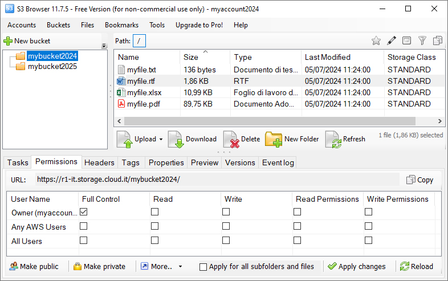
Task: Switch to the Versions tab
Action: click(240, 162)
